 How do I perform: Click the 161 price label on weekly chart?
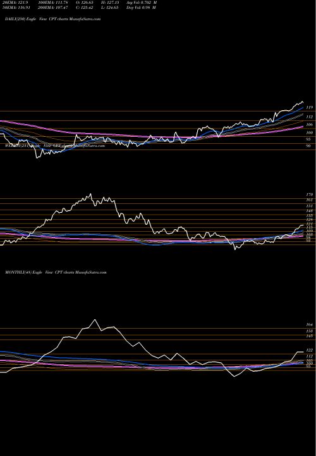309,200
